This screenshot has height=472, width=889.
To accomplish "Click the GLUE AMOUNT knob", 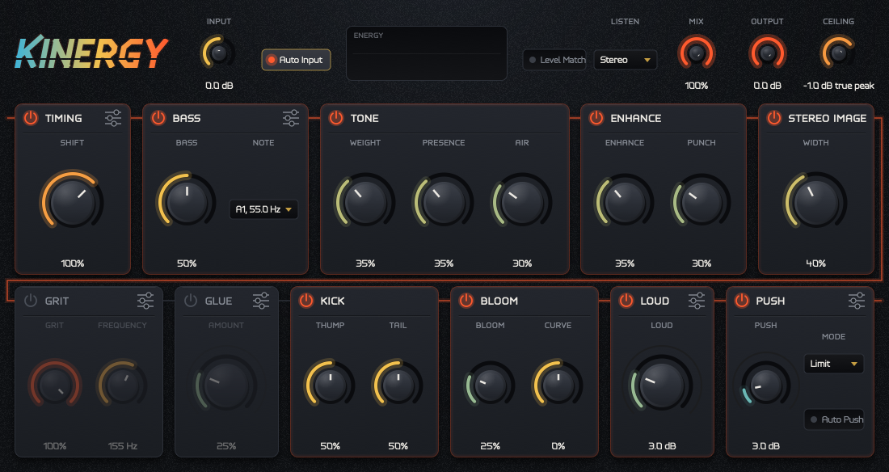I will (226, 385).
